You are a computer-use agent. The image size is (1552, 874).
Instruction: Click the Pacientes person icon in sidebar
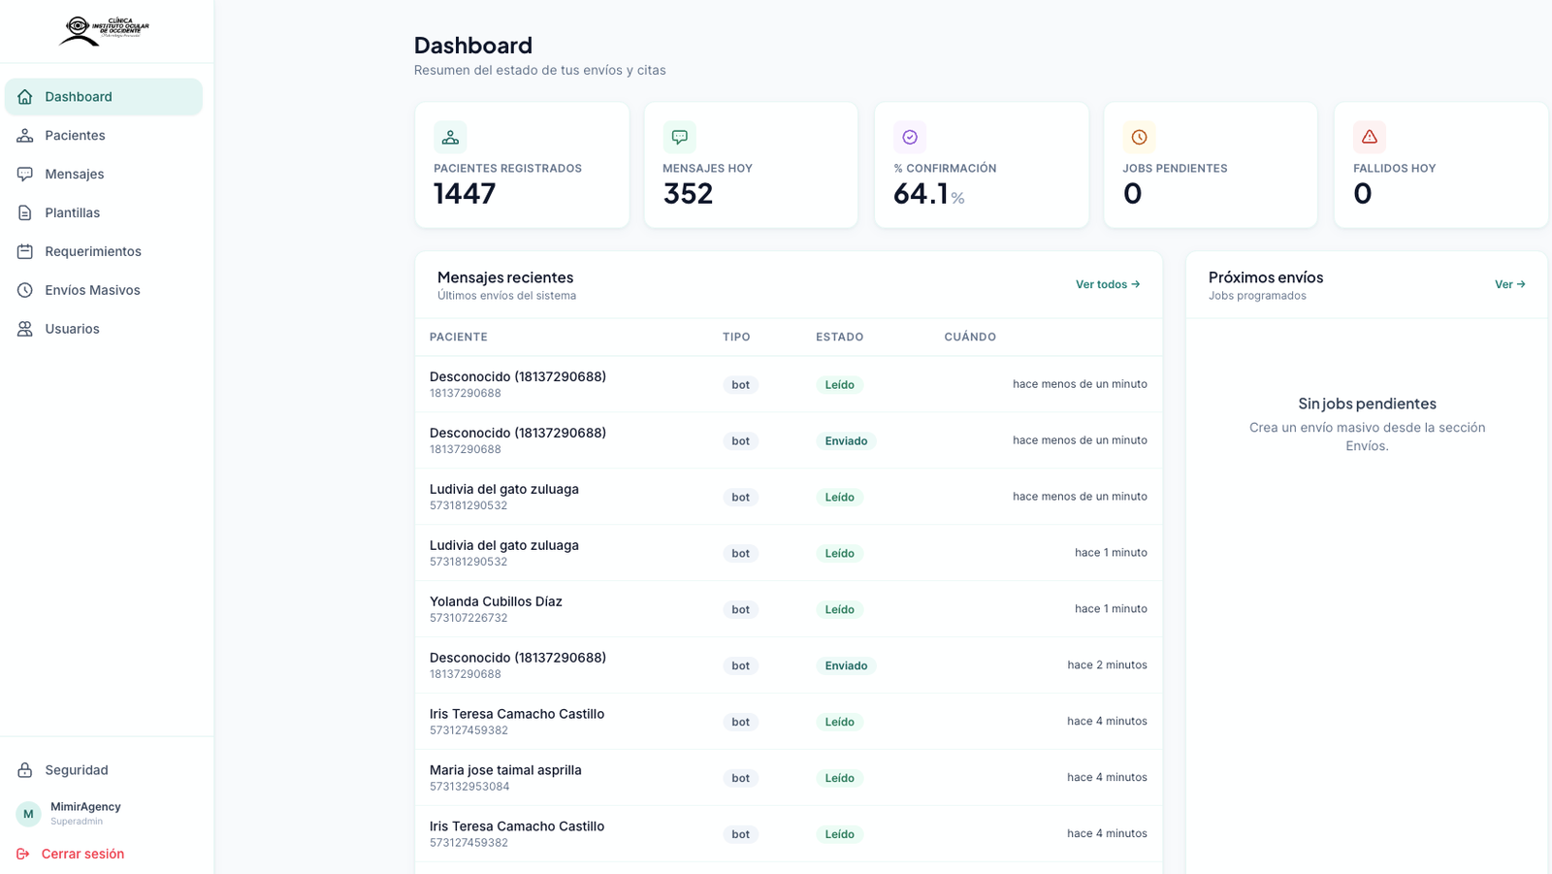25,136
